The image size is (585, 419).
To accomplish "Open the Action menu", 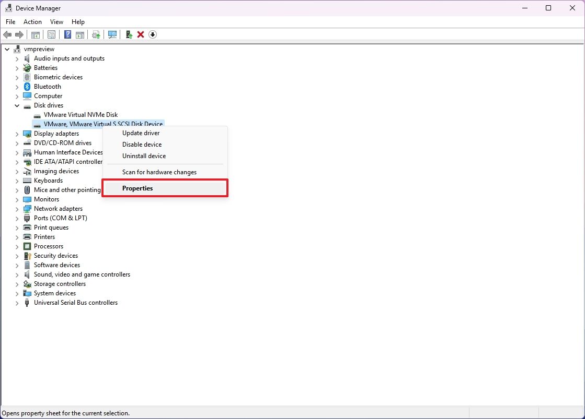I will (32, 22).
